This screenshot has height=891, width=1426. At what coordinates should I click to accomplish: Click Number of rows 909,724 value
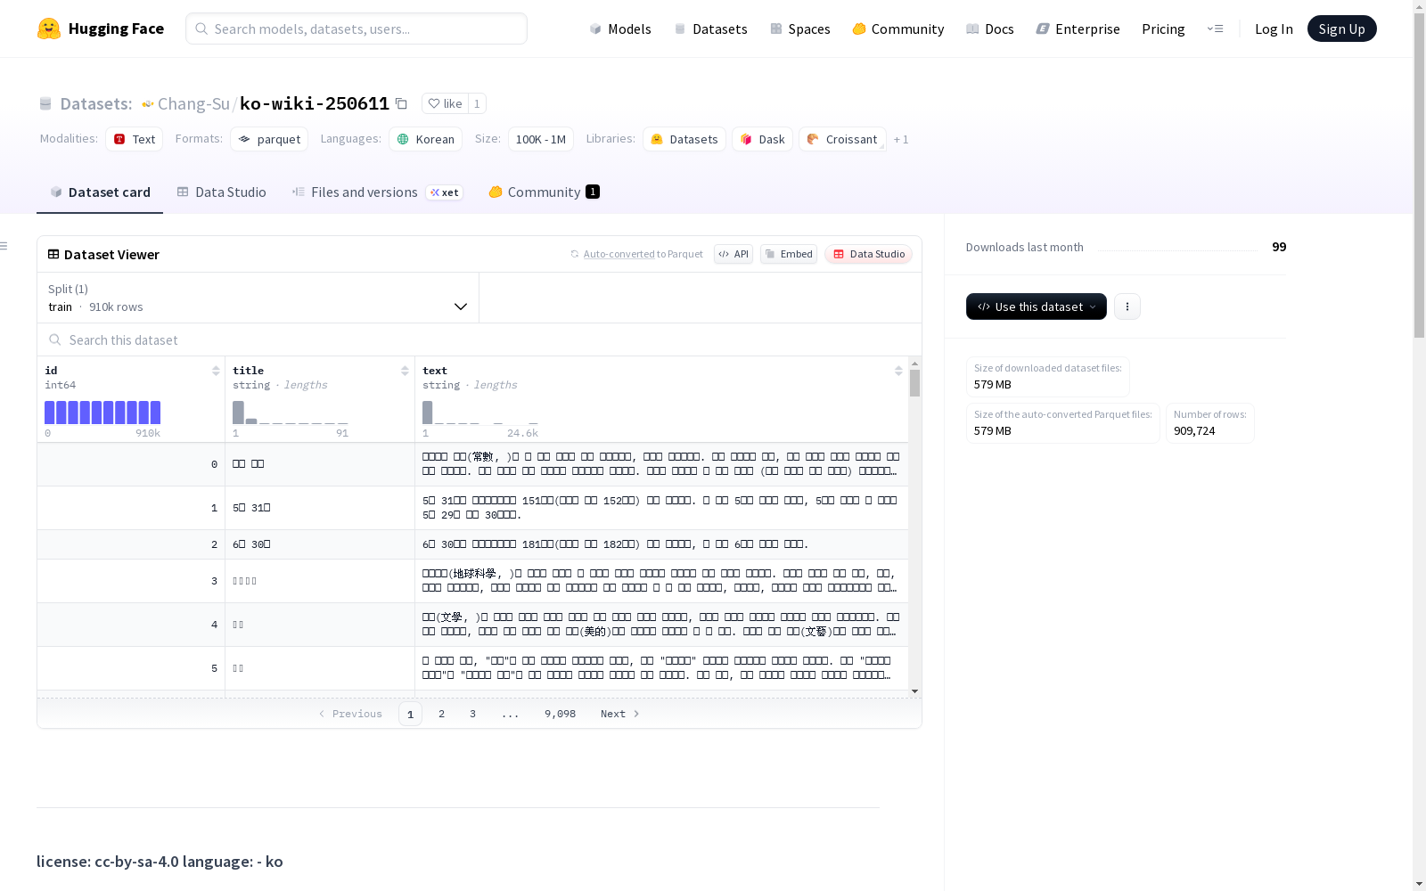[1194, 431]
